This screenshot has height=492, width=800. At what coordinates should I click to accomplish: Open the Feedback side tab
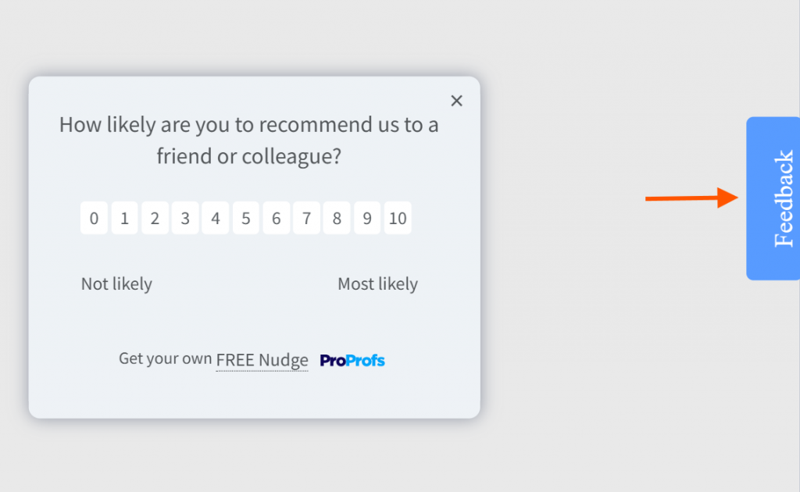777,198
